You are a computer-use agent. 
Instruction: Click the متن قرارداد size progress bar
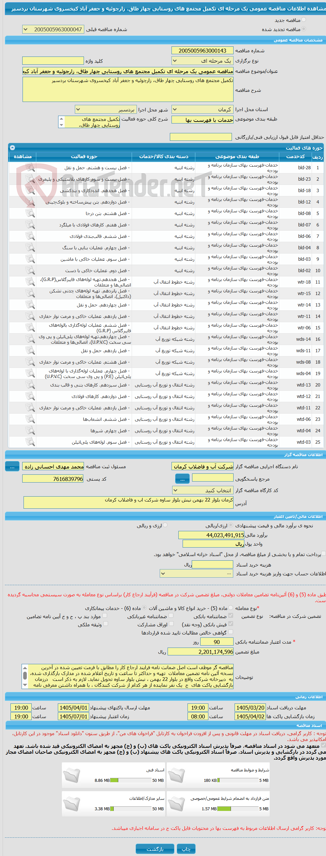(237, 809)
